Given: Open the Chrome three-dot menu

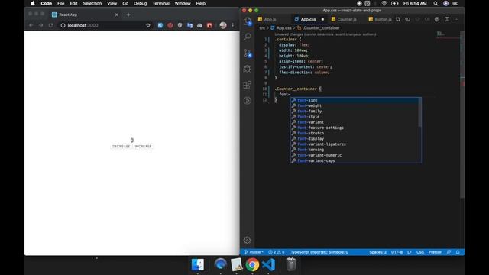Looking at the screenshot, I should coord(232,25).
